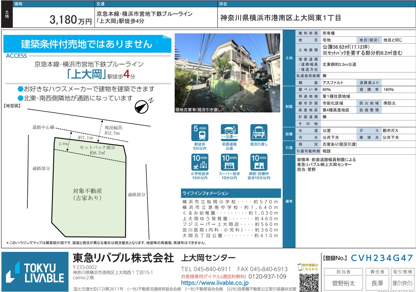Screen dimensions: 416x292
Task: Open the https://www.livable.co.jp link
Action: click(215, 283)
